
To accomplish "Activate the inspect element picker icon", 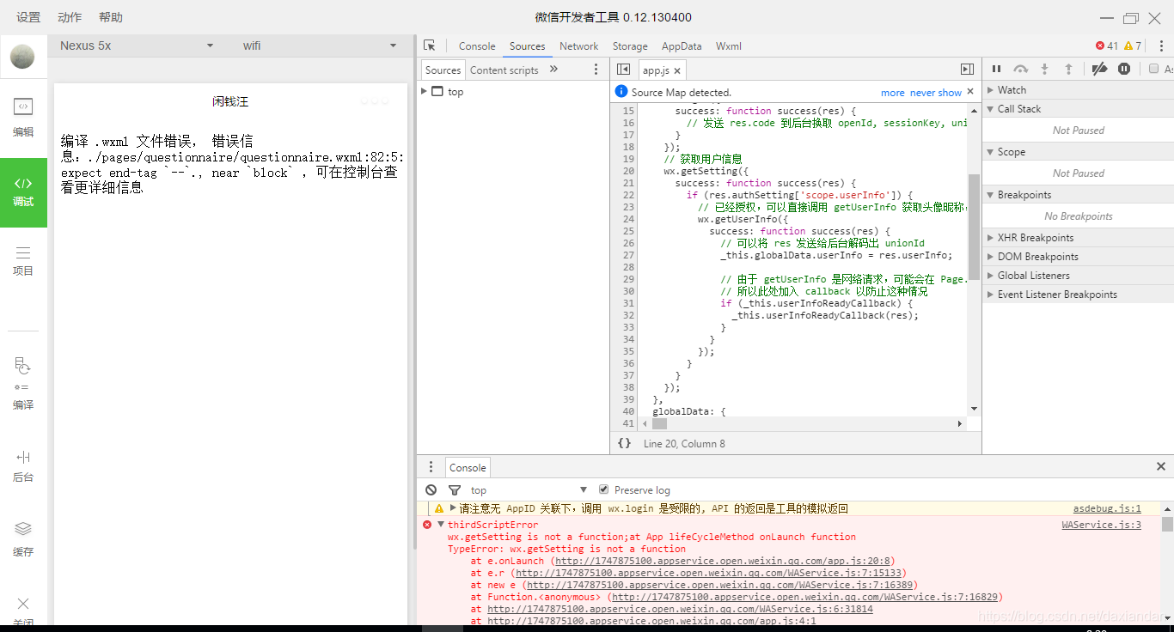I will tap(430, 46).
